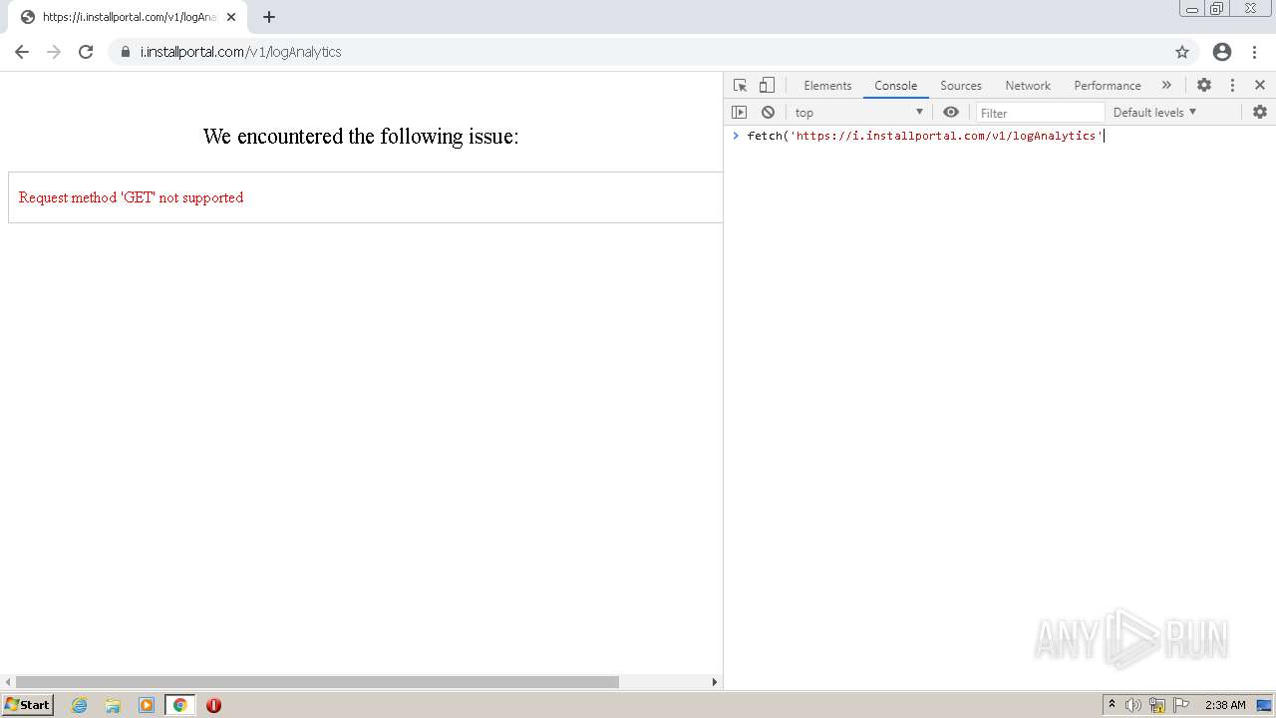1276x718 pixels.
Task: Switch to the Network panel
Action: pyautogui.click(x=1028, y=86)
